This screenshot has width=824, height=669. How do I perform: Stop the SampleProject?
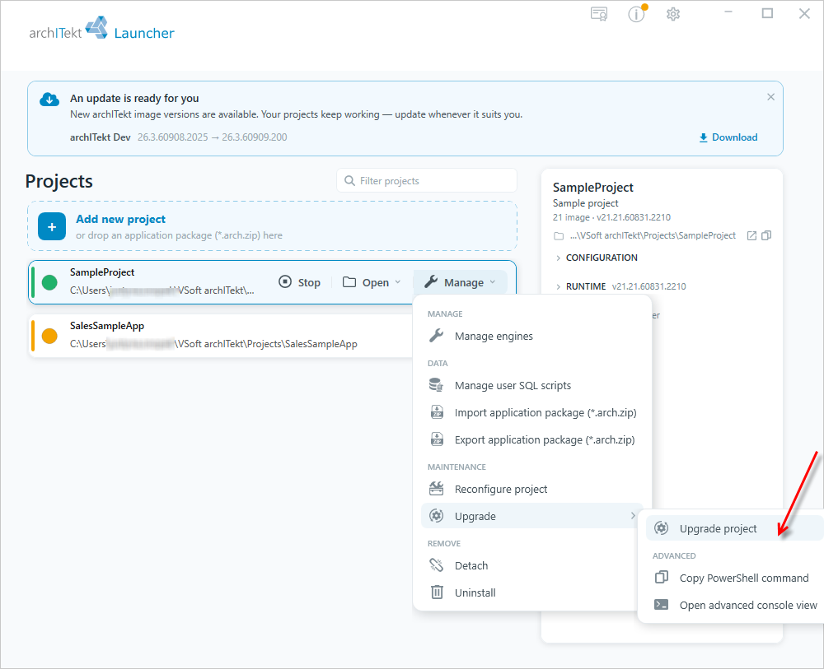[300, 282]
